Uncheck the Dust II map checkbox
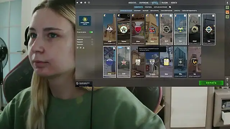Screen dimensions: 230x129 [171, 15]
